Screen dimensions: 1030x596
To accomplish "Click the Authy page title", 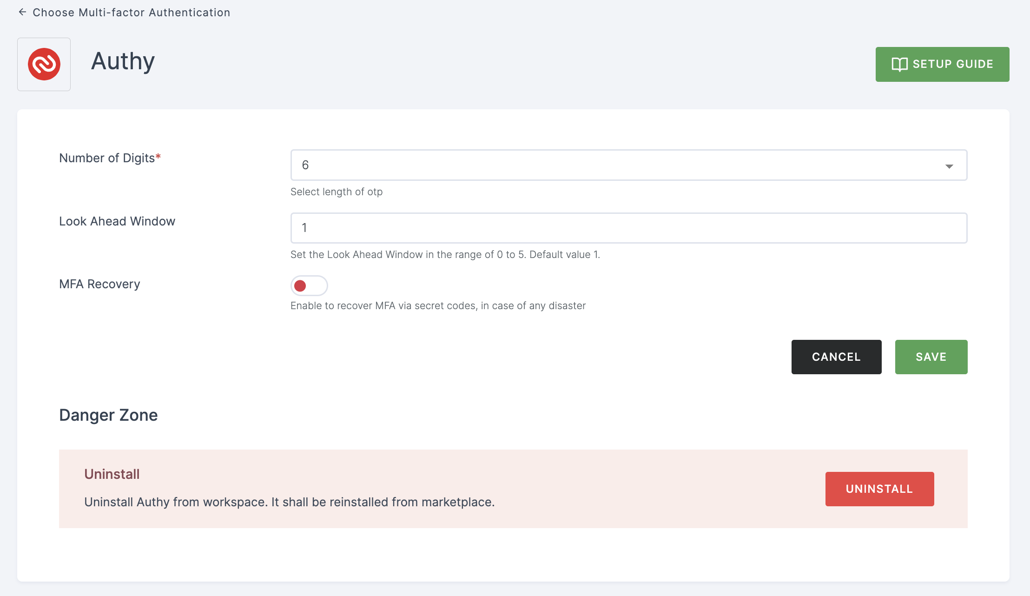I will pos(123,61).
